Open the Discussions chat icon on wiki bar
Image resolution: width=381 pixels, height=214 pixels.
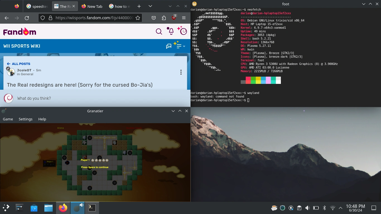coord(168,46)
